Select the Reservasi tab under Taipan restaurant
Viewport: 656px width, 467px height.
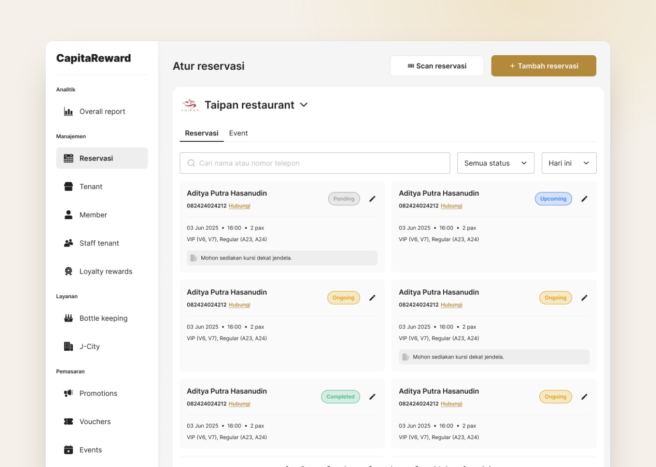coord(201,133)
